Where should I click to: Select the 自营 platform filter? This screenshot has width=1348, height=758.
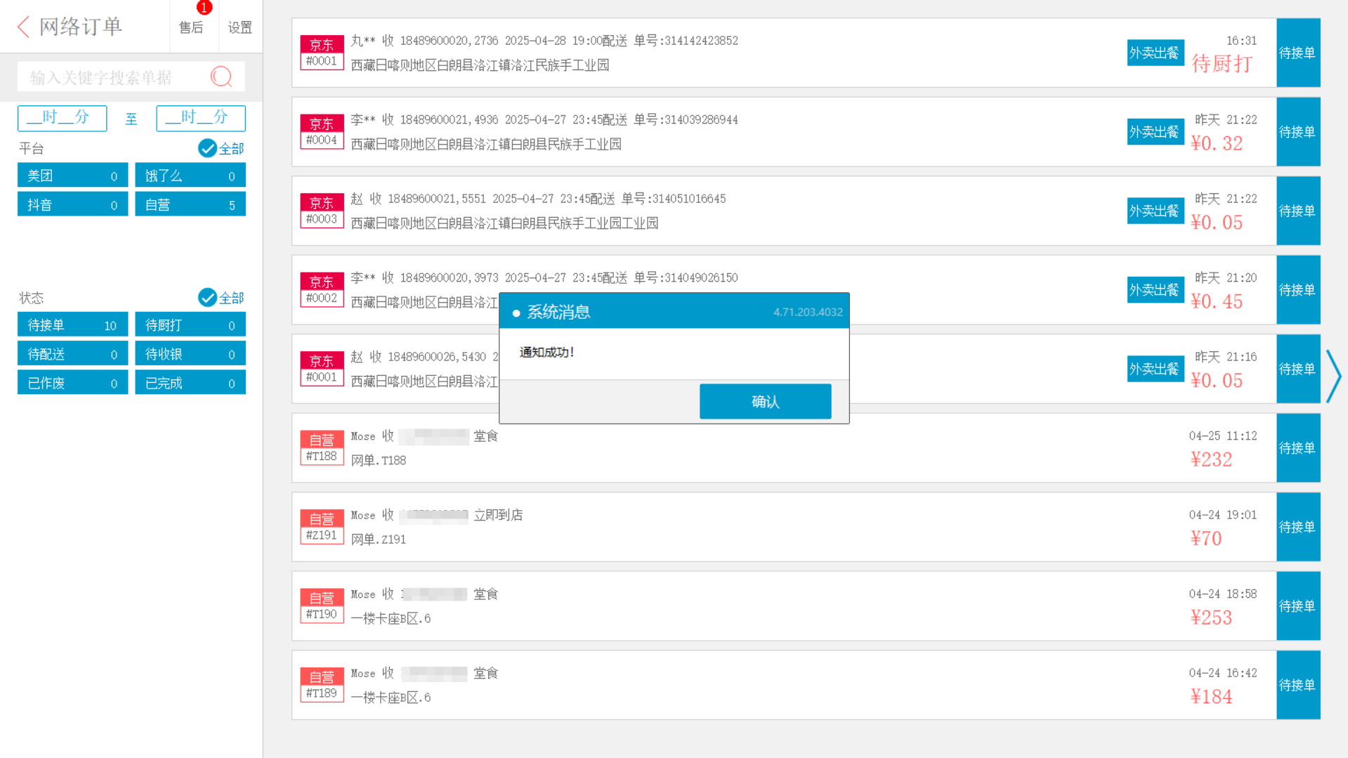pos(190,204)
